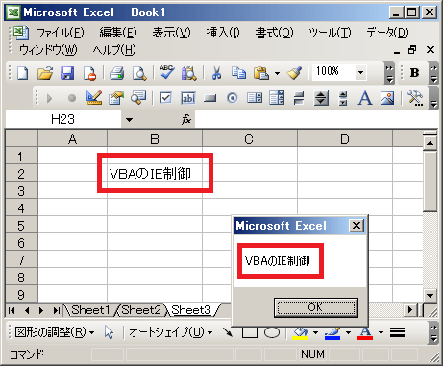Screen dimensions: 443x366
Task: Click OK in the message box
Action: coord(316,307)
